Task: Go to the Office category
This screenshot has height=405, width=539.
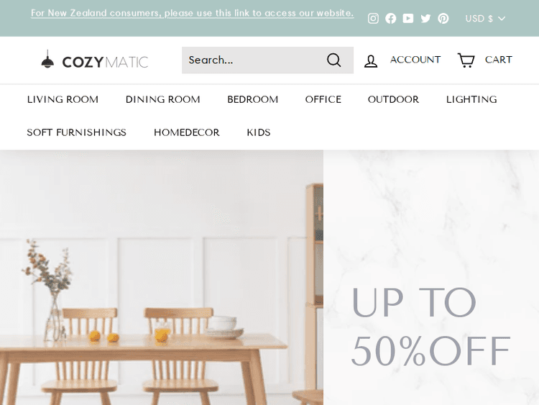Action: 323,99
